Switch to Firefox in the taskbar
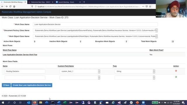This screenshot has height=105, width=187. point(34,102)
